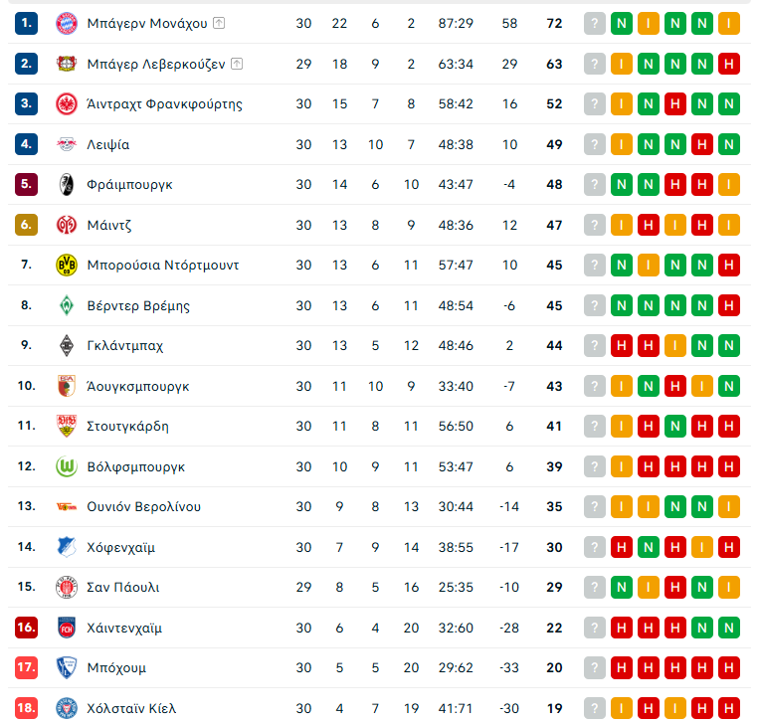This screenshot has width=760, height=723.
Task: Click the Bayern Munich club crest
Action: 67,23
